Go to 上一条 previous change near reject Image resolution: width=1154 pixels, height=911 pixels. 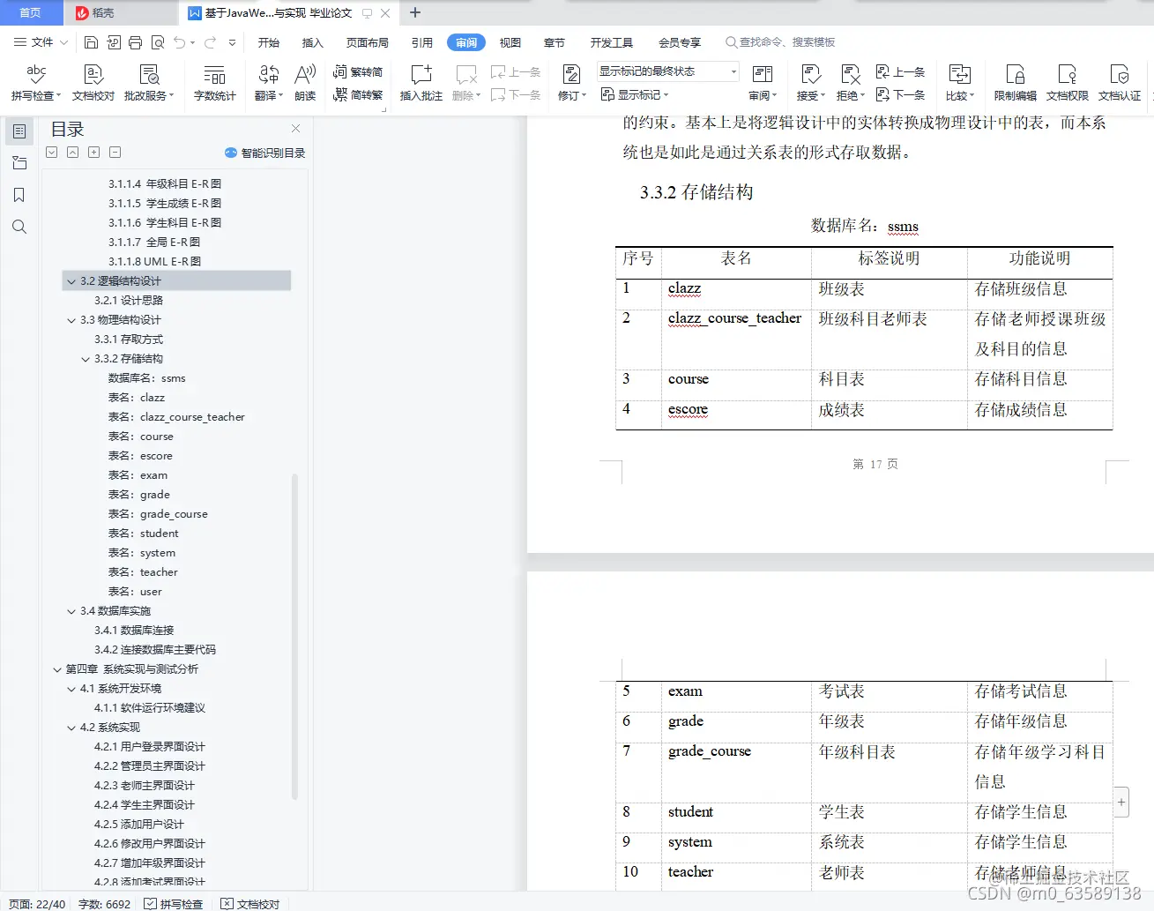pos(900,71)
